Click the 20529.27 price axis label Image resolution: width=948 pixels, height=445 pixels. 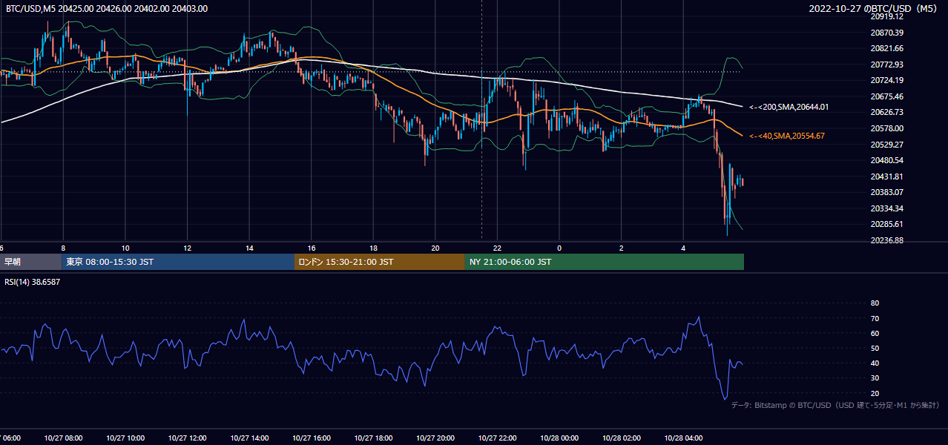click(x=886, y=144)
